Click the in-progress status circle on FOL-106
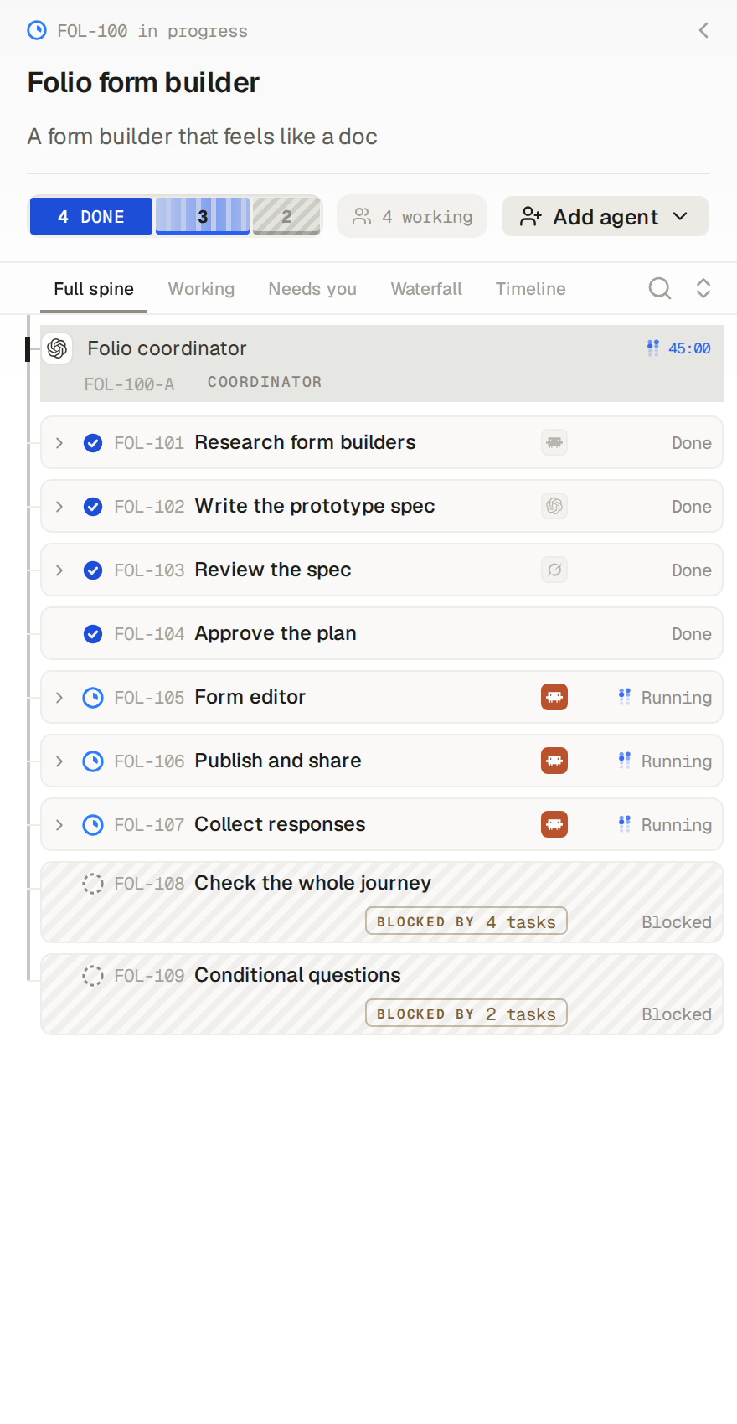This screenshot has width=737, height=1424. pyautogui.click(x=93, y=761)
